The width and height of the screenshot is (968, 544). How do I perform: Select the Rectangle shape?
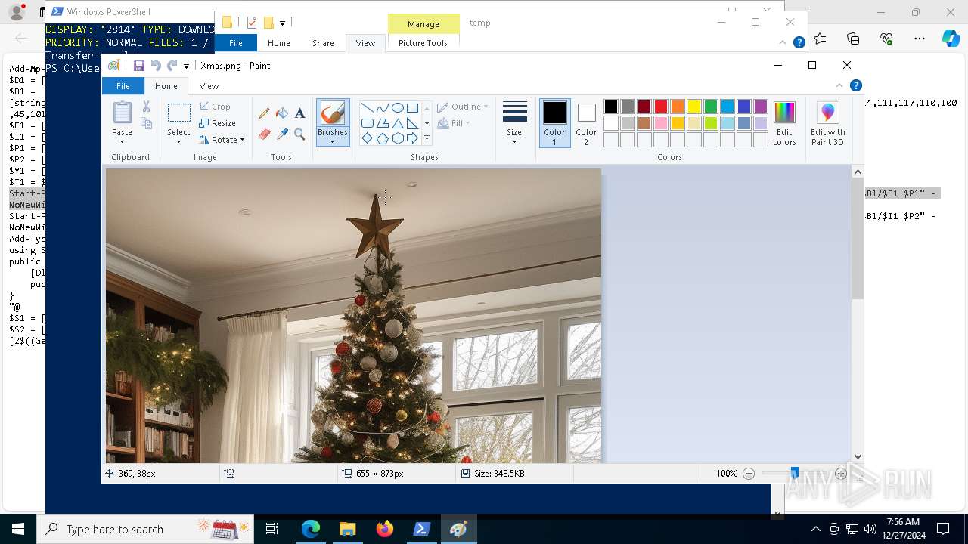(x=412, y=108)
